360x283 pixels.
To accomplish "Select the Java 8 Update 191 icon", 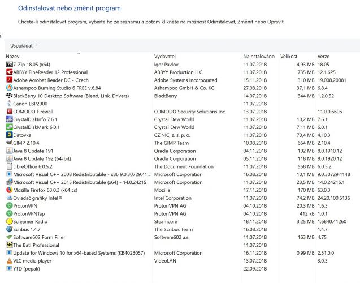I will pyautogui.click(x=9, y=151).
